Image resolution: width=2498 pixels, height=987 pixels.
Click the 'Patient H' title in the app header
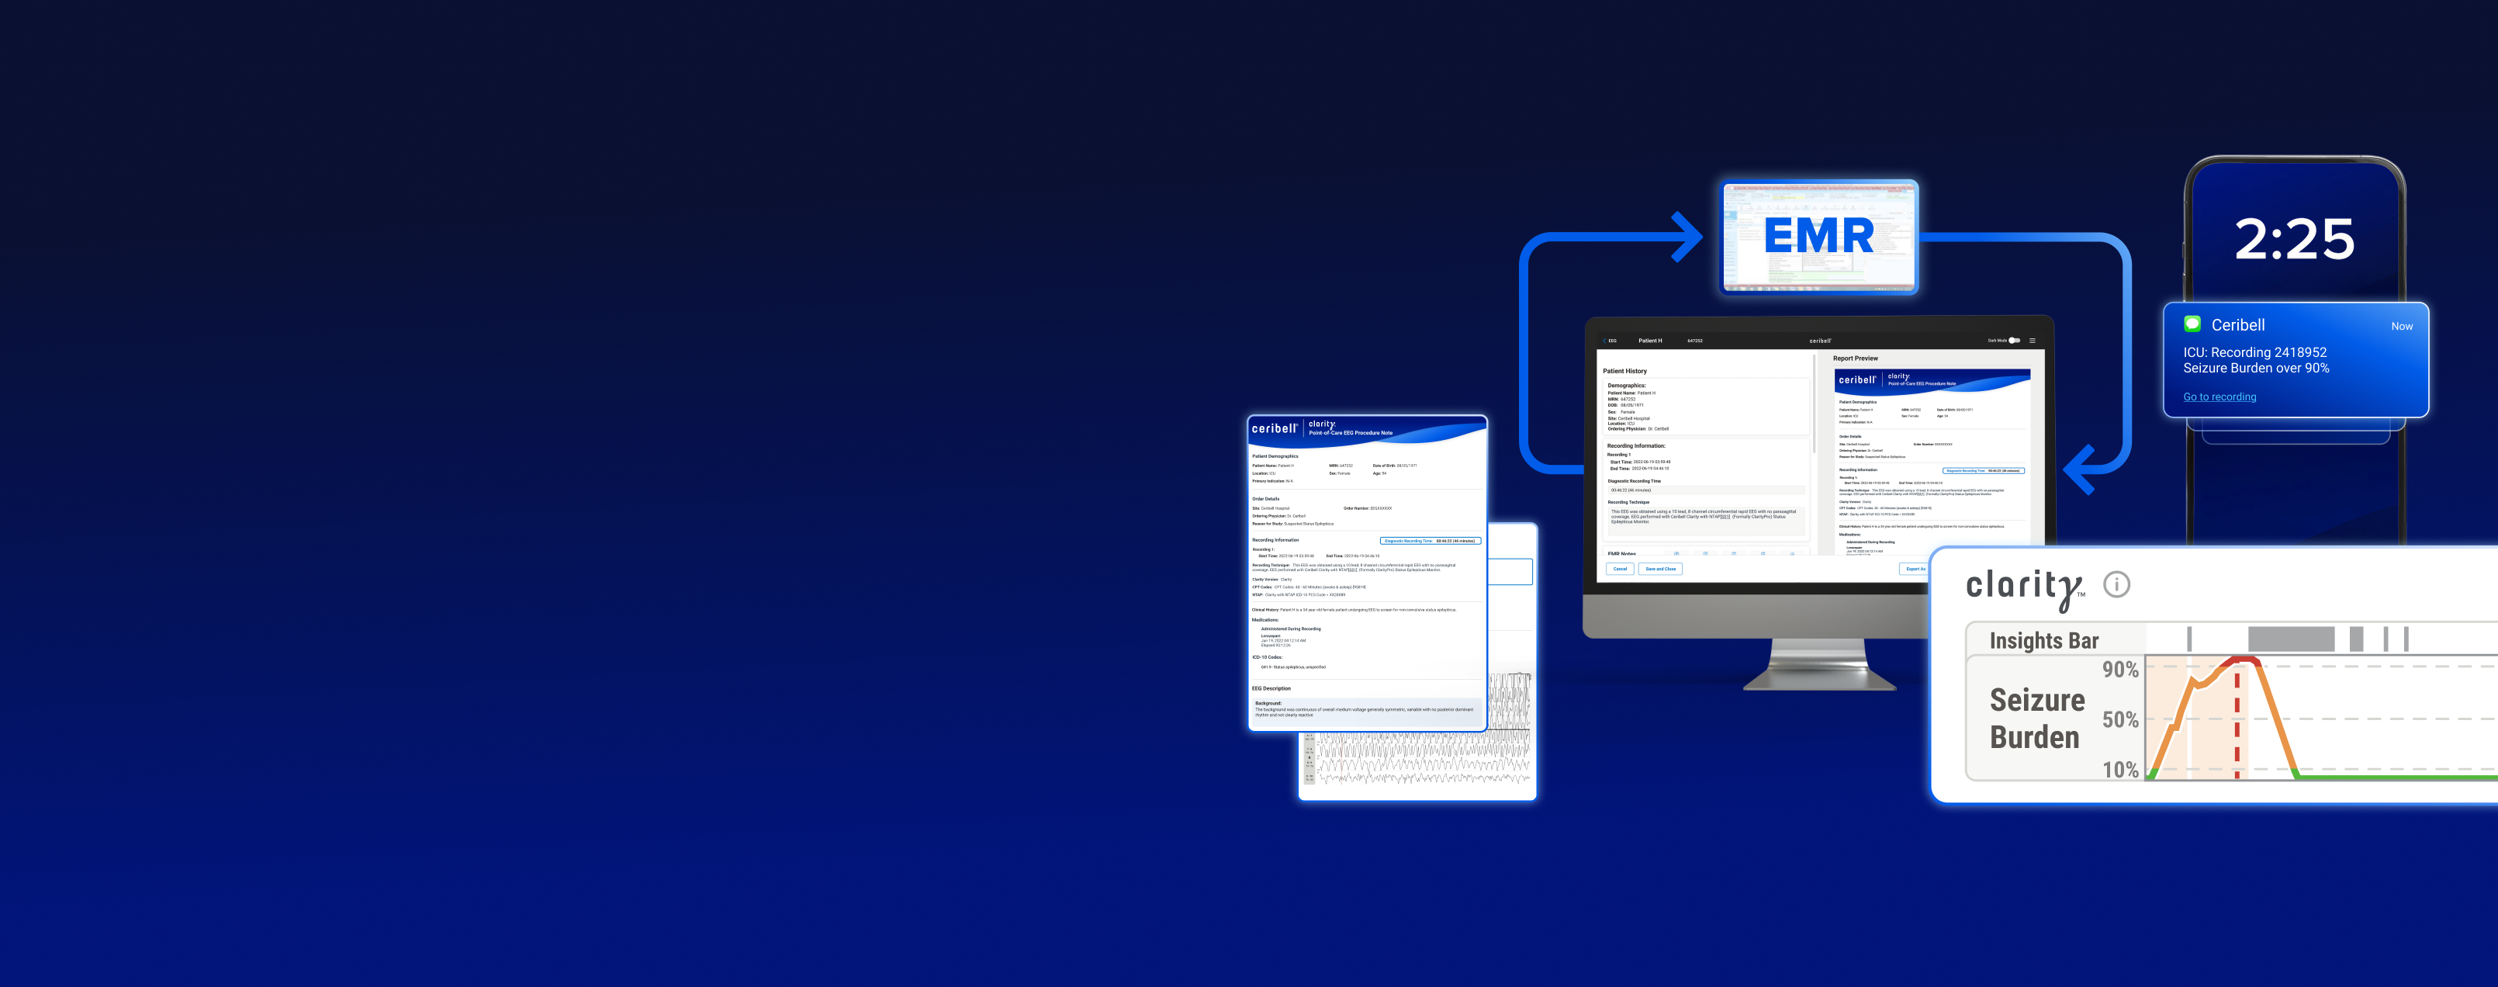(x=1651, y=341)
